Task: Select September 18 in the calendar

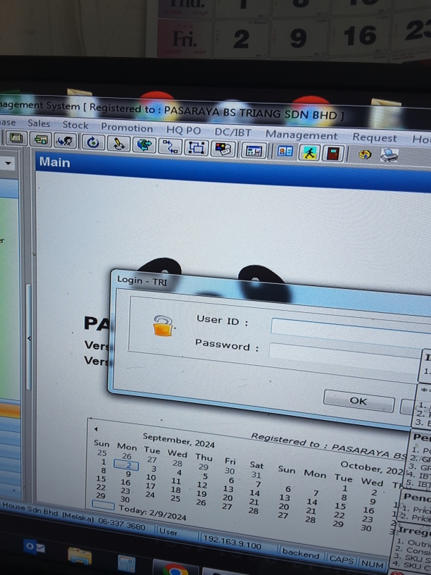Action: [175, 490]
